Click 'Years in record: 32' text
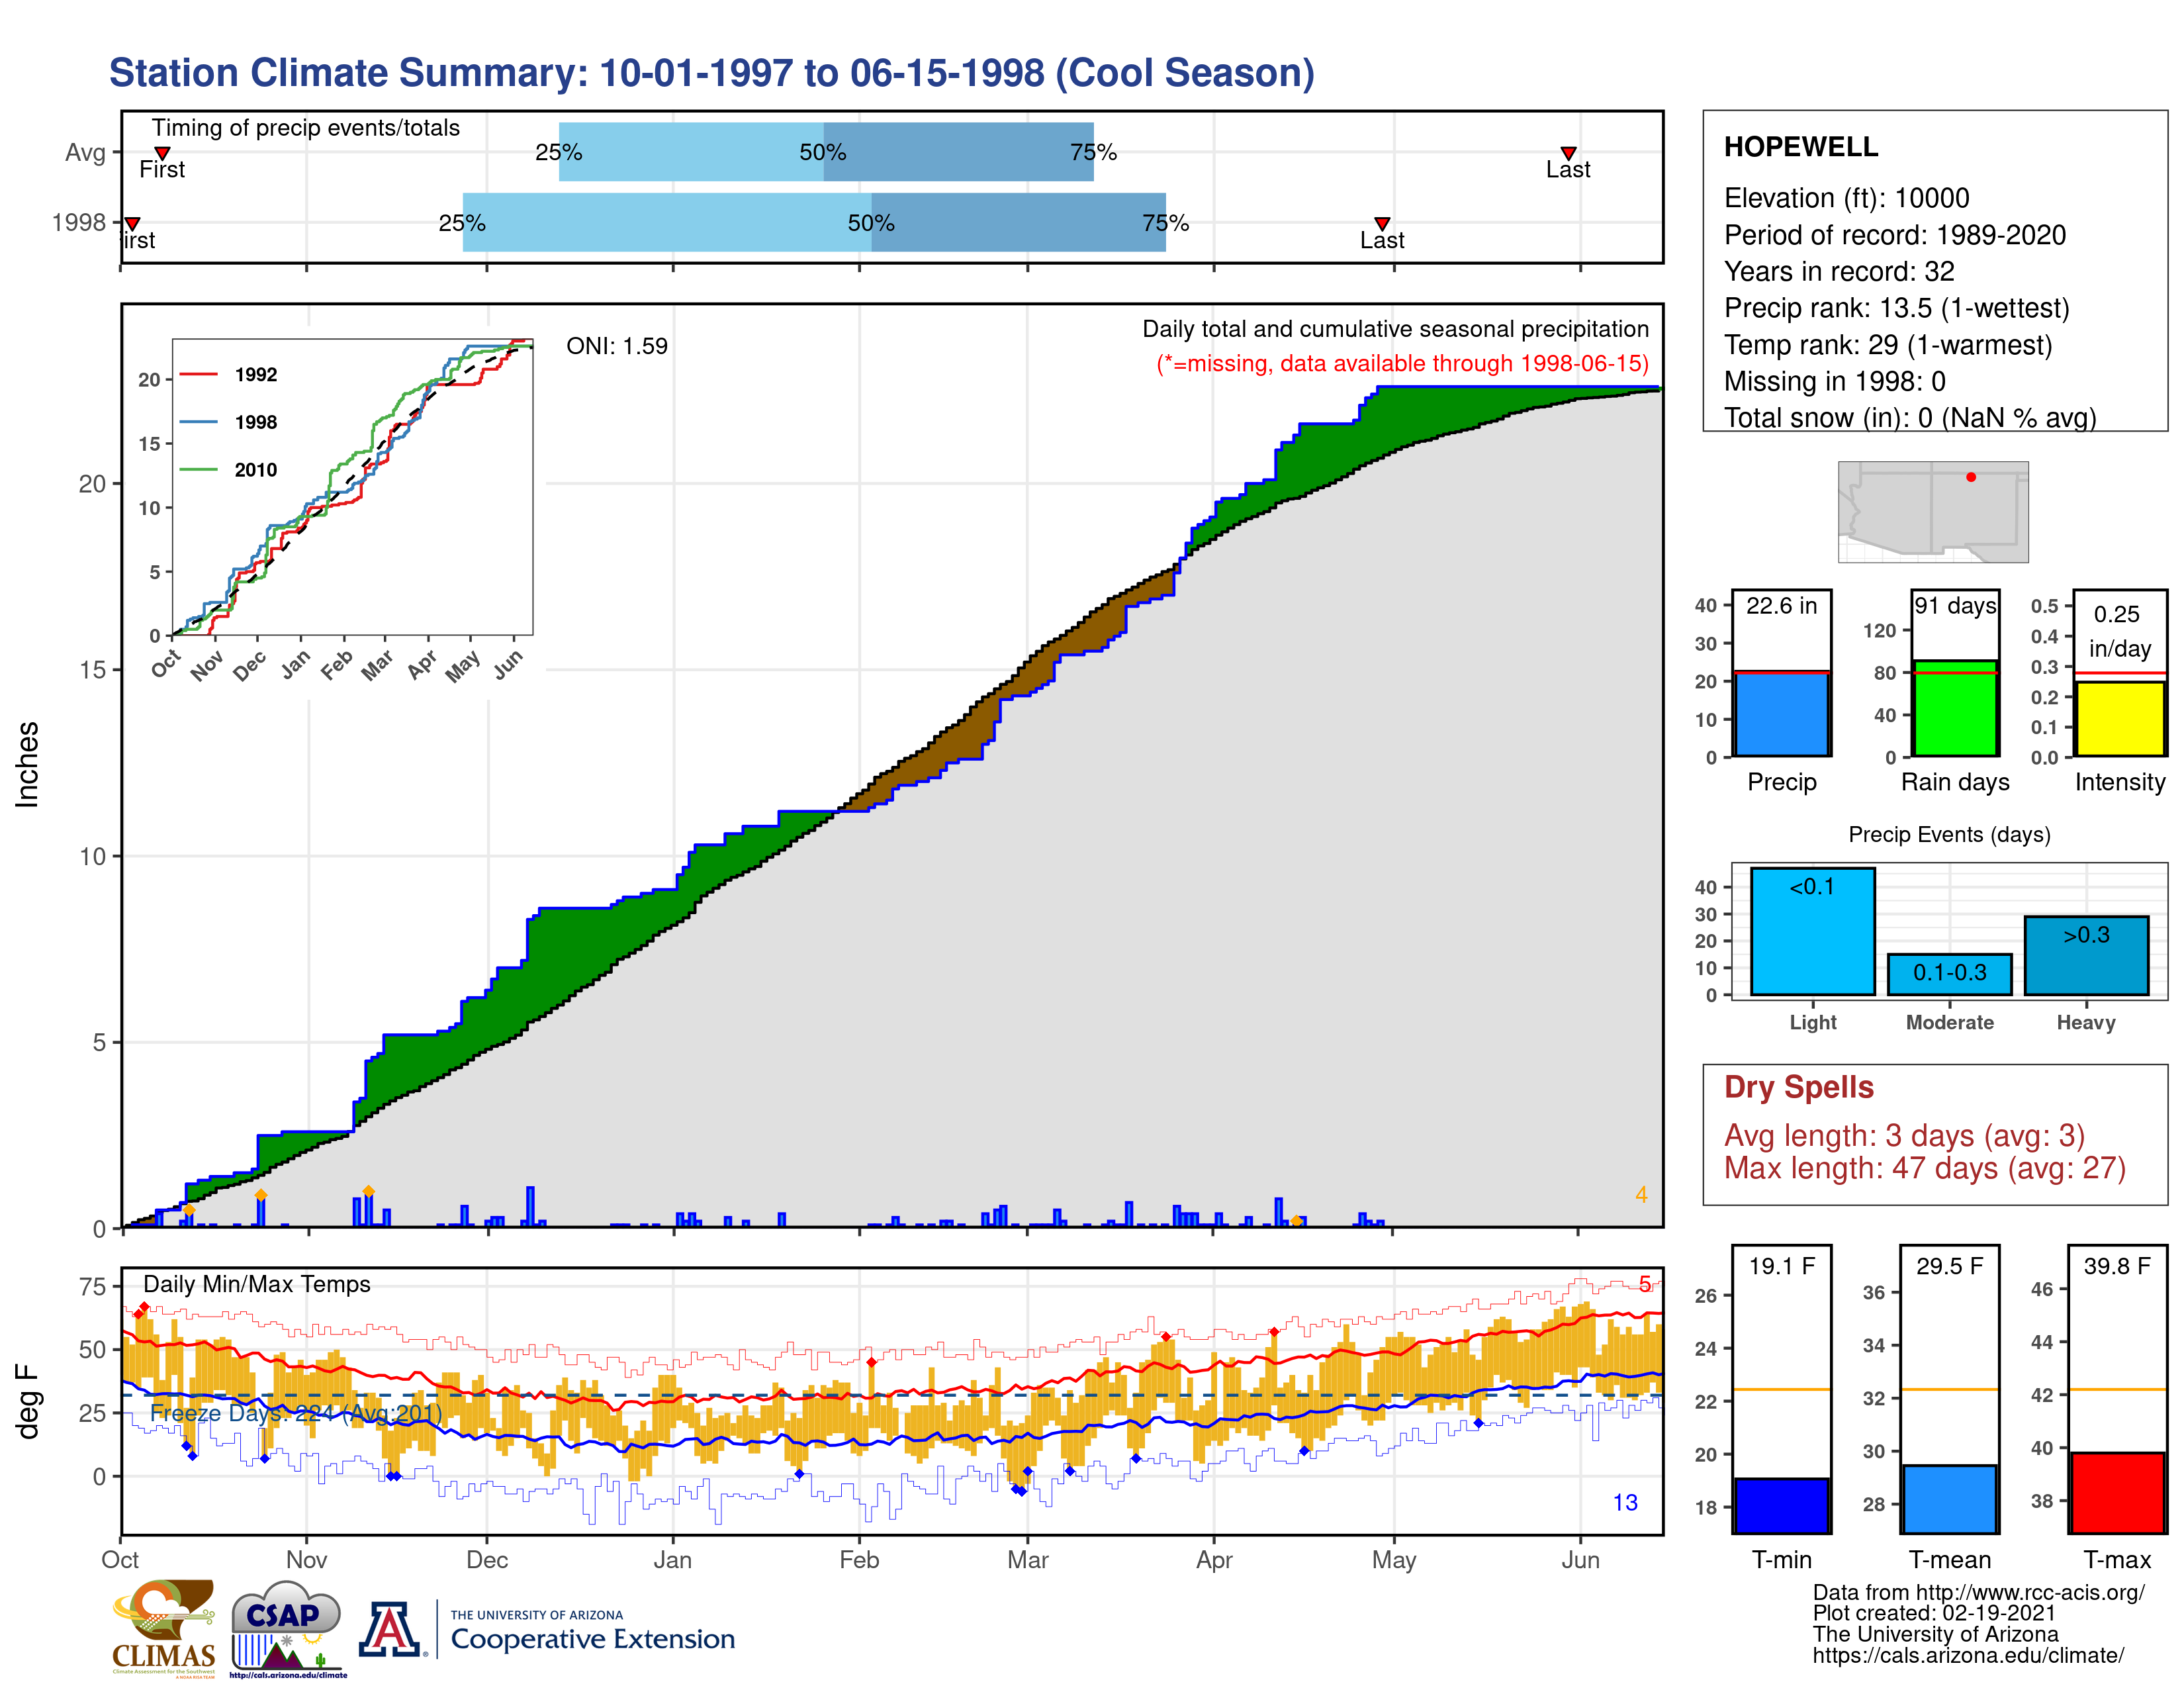2184x1688 pixels. click(x=1839, y=272)
